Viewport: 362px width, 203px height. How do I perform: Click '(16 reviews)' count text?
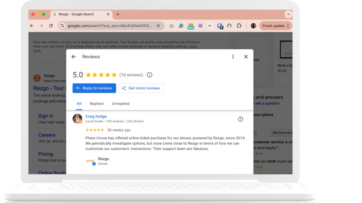pyautogui.click(x=131, y=75)
